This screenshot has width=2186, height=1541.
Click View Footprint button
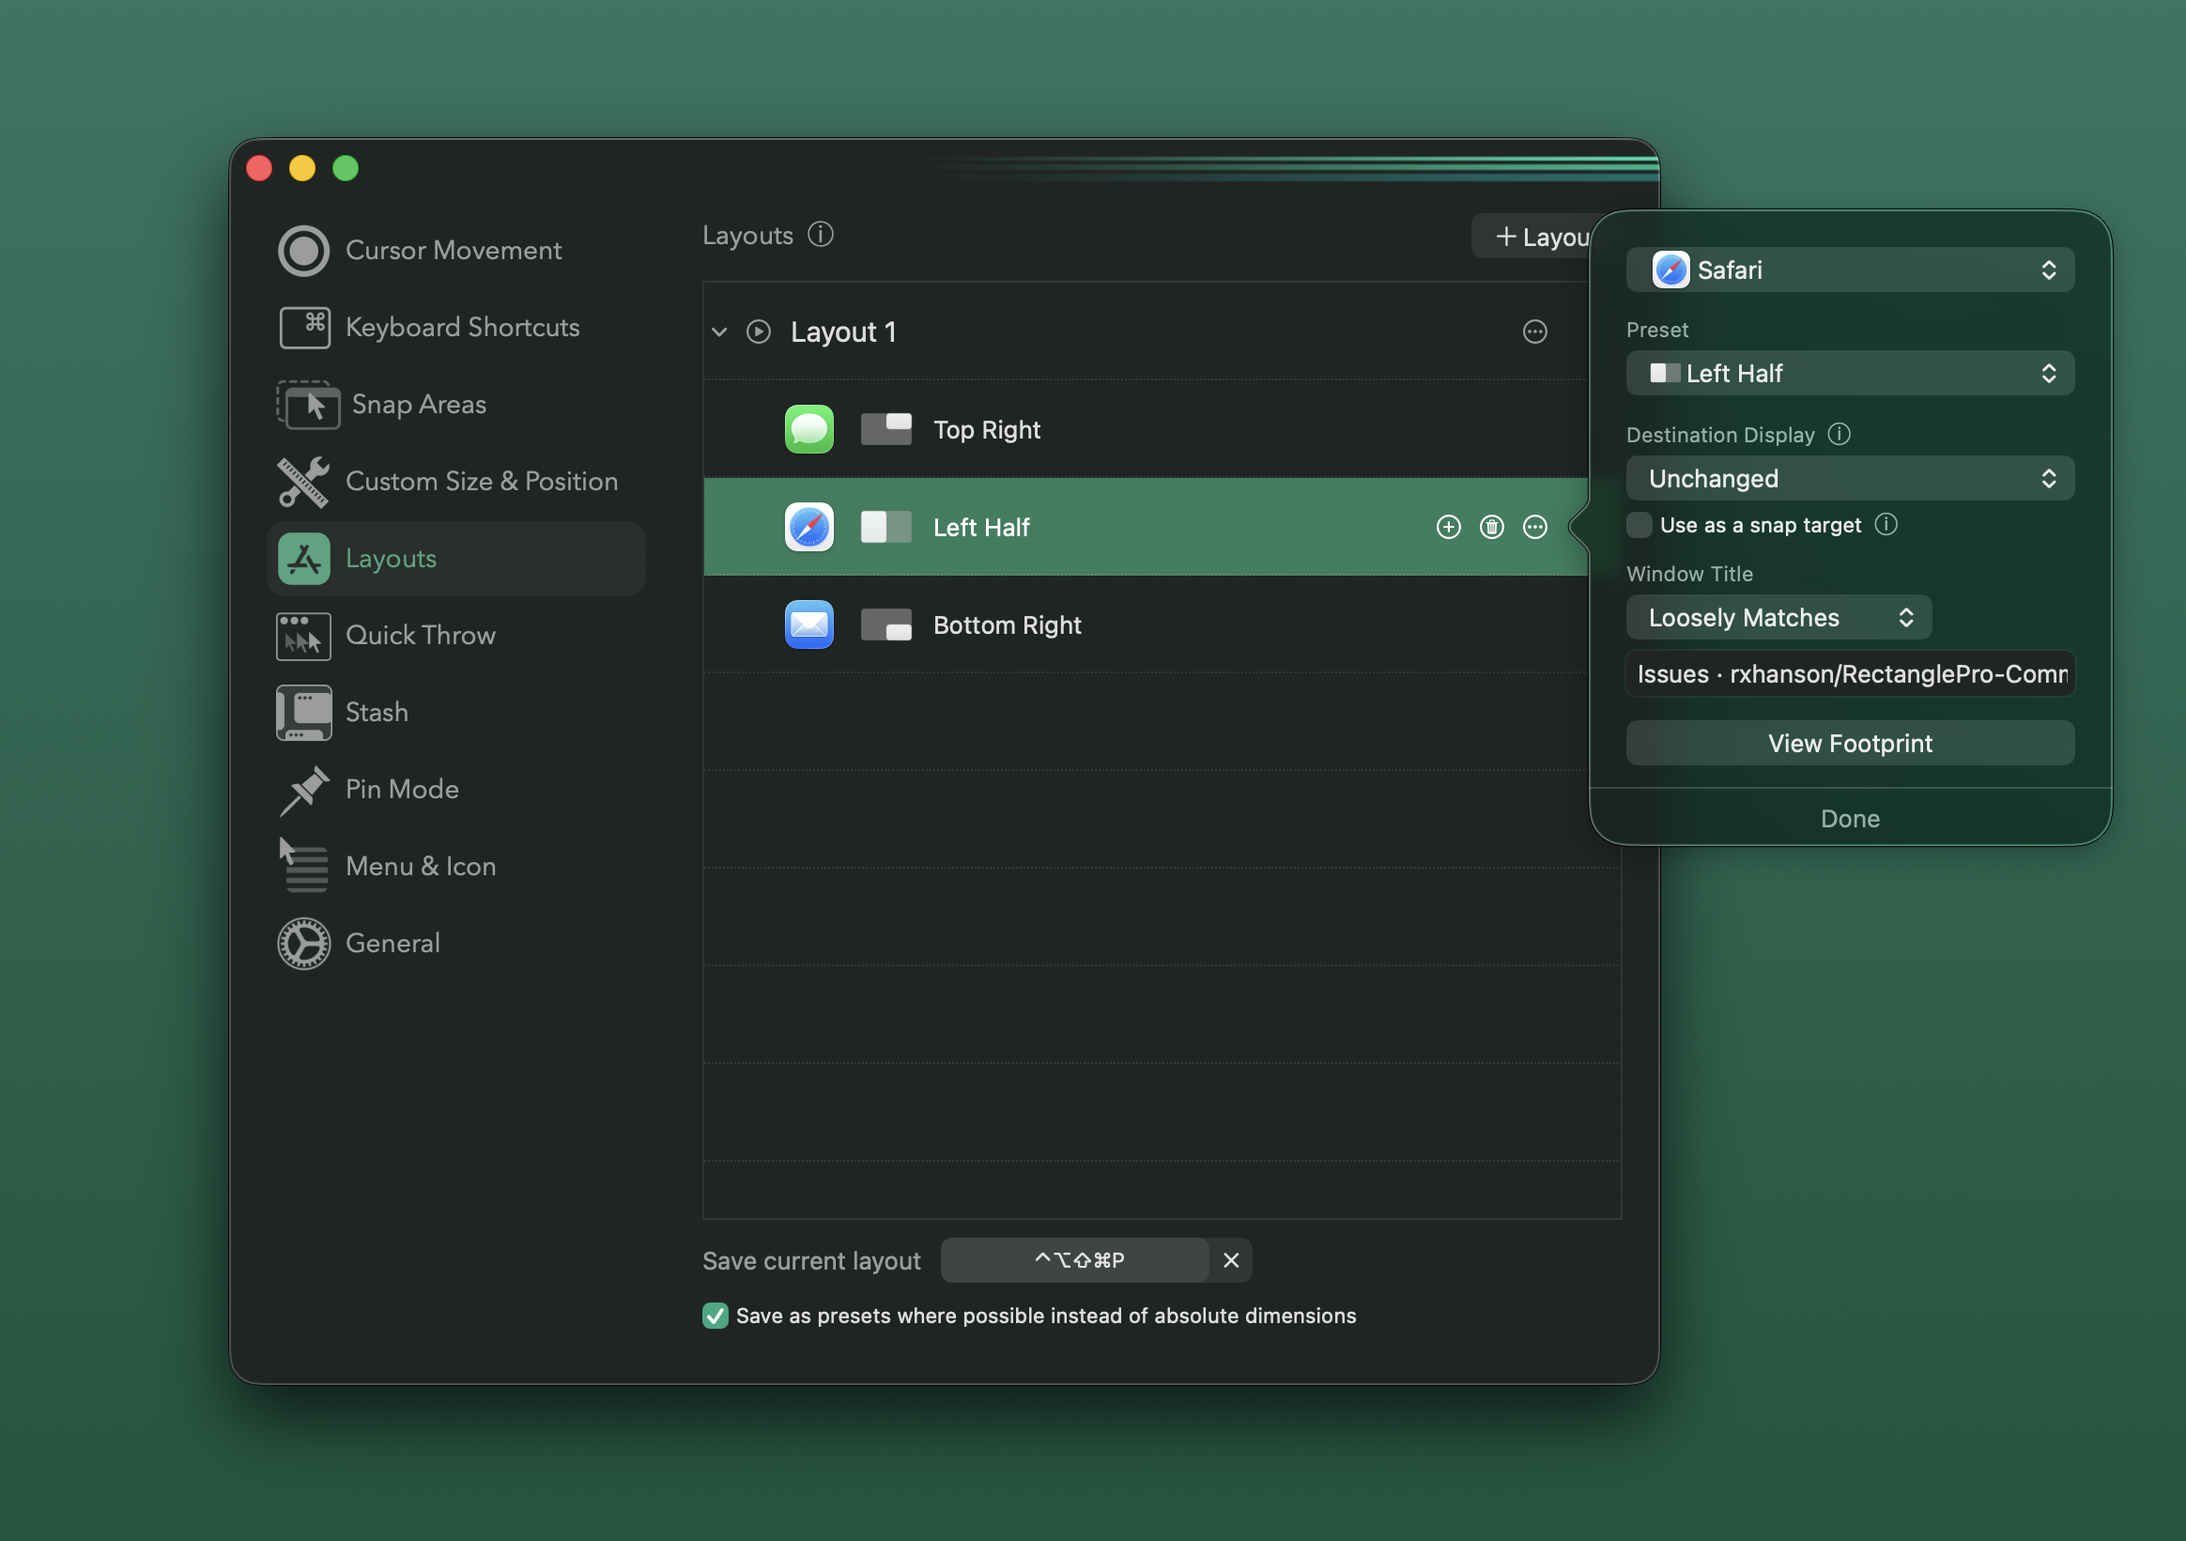point(1850,743)
